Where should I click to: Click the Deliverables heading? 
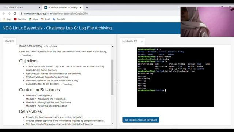pos(30,111)
